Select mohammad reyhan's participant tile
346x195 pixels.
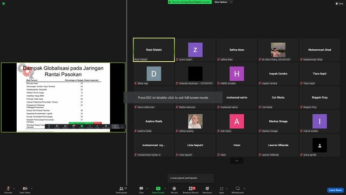(154, 145)
